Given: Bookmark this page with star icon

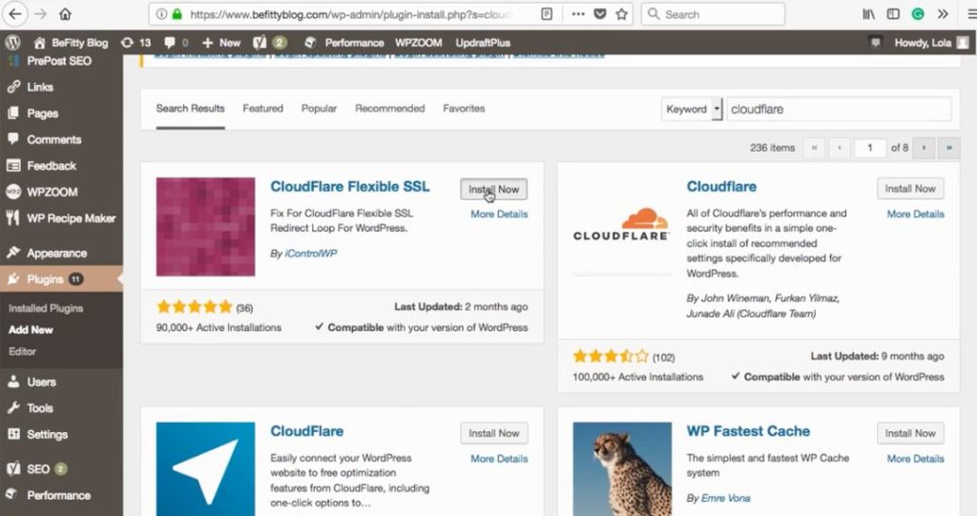Looking at the screenshot, I should click(x=621, y=13).
